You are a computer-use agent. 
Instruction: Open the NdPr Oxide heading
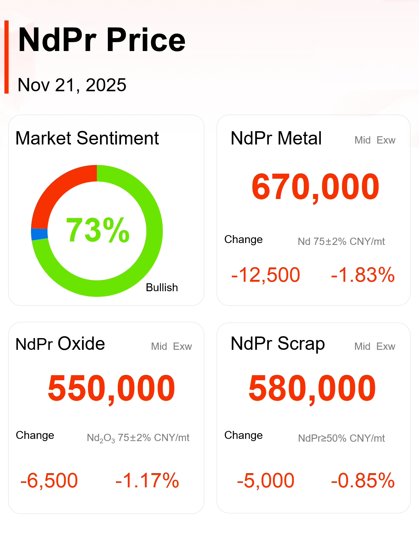pyautogui.click(x=60, y=344)
